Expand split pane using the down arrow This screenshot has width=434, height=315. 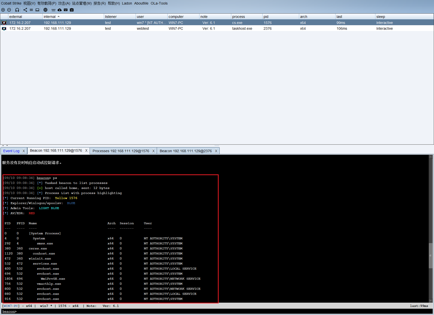point(7,145)
